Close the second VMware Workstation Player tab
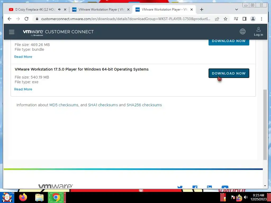This screenshot has height=203, width=271. pos(128,10)
